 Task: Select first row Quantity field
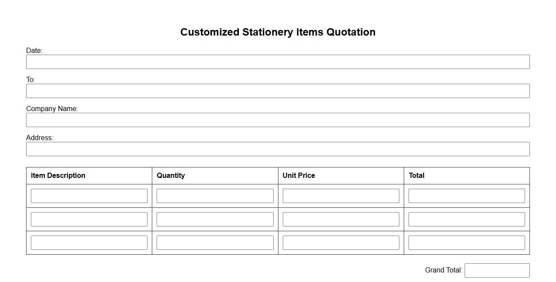point(215,196)
